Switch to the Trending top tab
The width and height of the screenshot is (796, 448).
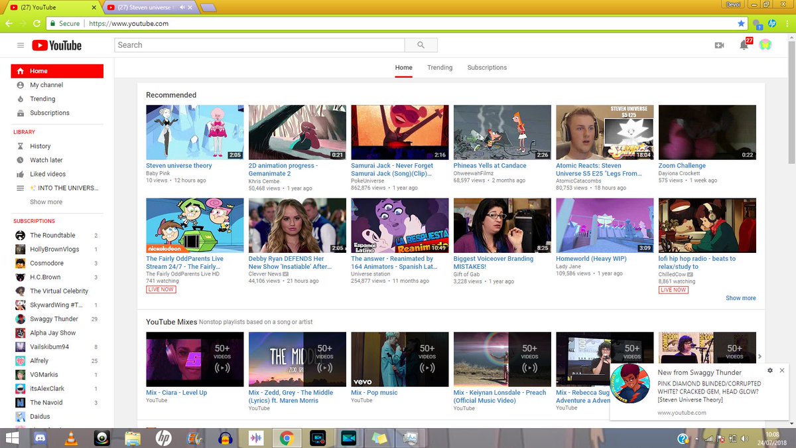tap(440, 68)
